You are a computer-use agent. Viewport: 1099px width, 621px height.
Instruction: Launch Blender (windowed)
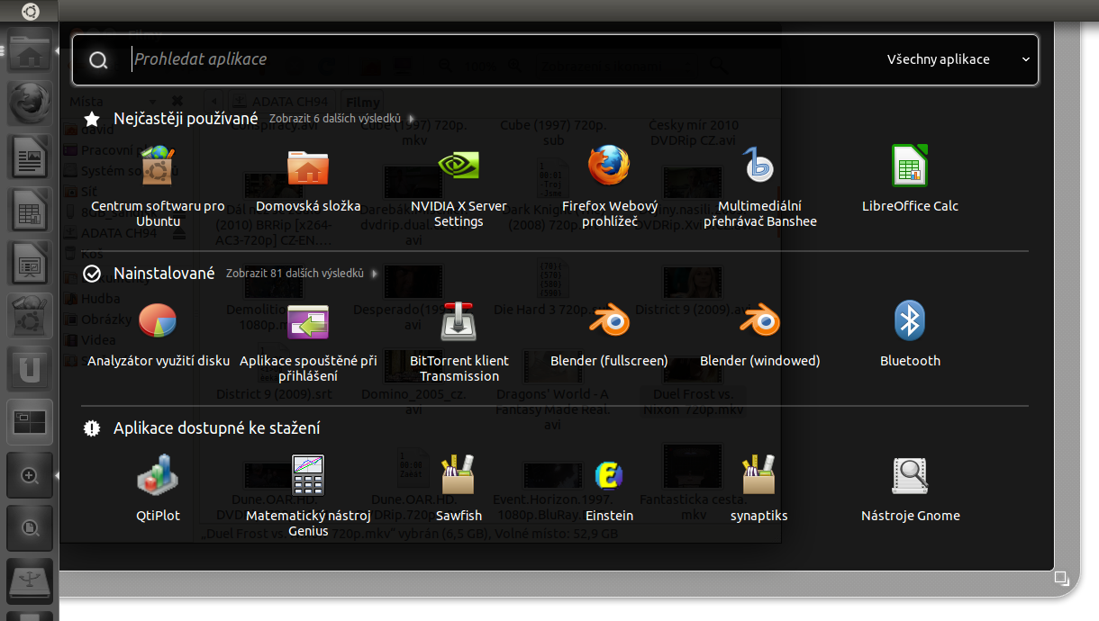coord(759,335)
